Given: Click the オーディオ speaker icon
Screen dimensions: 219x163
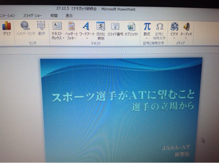Looking at the screenshot, I should (x=186, y=27).
